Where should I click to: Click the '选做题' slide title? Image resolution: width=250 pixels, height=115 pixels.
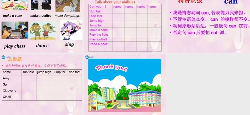point(15,59)
